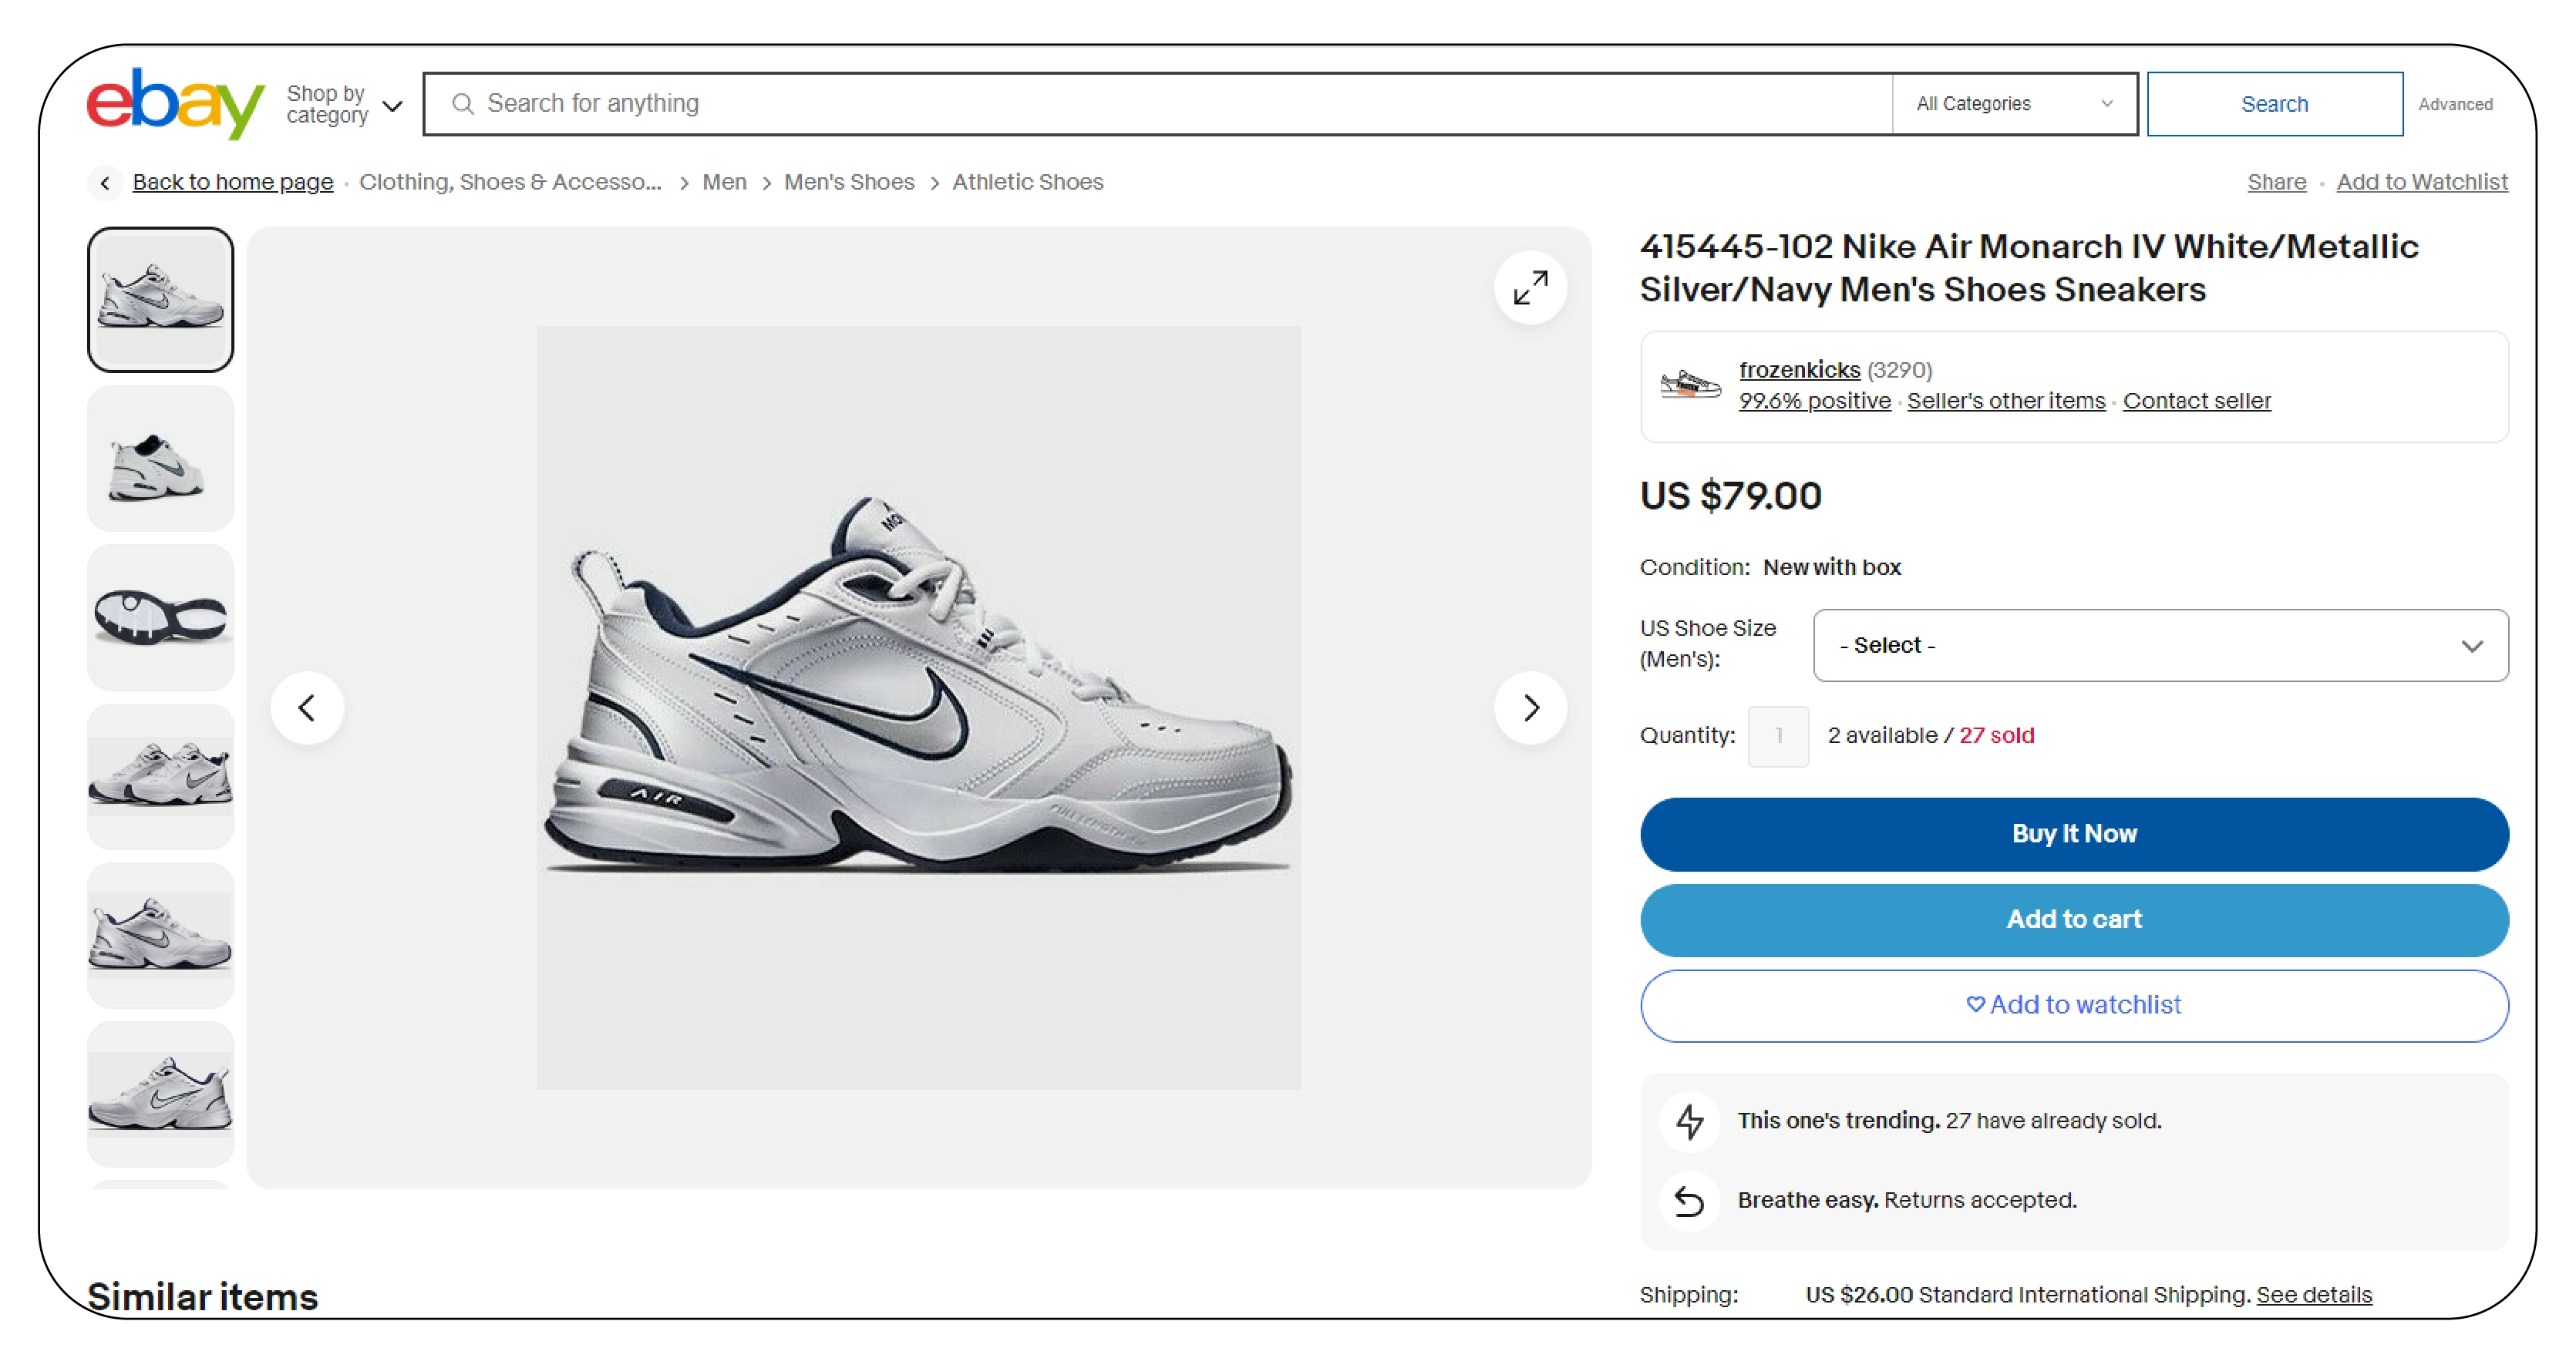Click the Buy It Now button
The image size is (2576, 1358).
click(2074, 835)
